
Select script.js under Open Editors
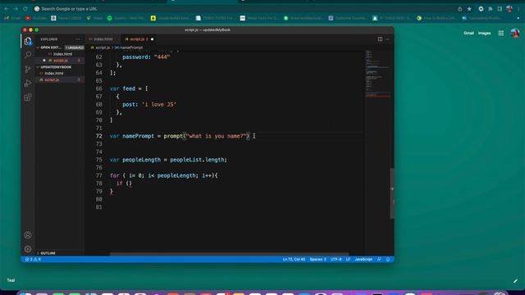[60, 60]
